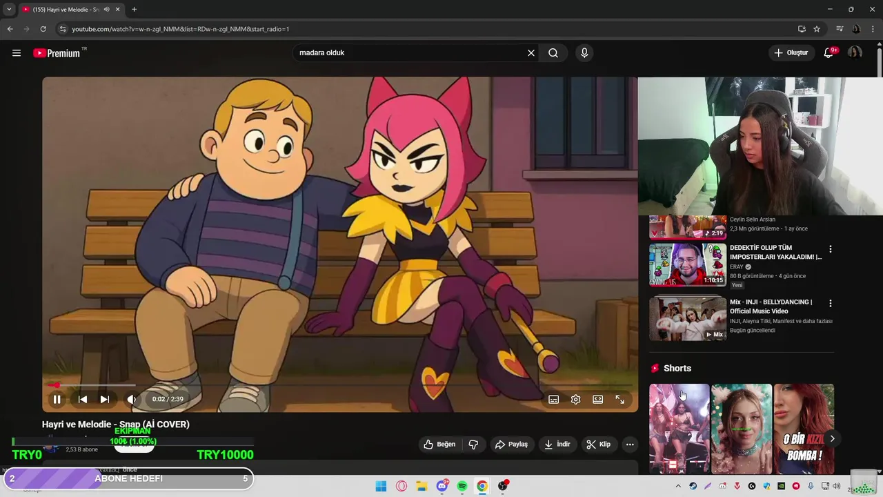Open Chrome tab search dropdown
The image size is (883, 497).
coord(8,9)
